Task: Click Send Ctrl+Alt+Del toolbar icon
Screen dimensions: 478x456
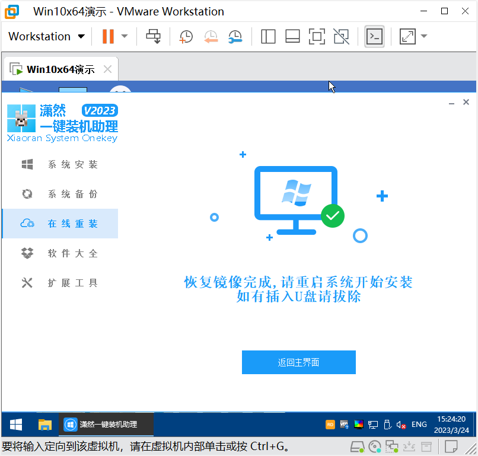Action: (x=154, y=36)
